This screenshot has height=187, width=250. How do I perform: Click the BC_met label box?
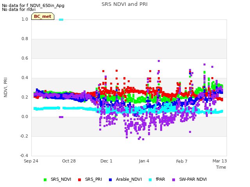click(43, 16)
